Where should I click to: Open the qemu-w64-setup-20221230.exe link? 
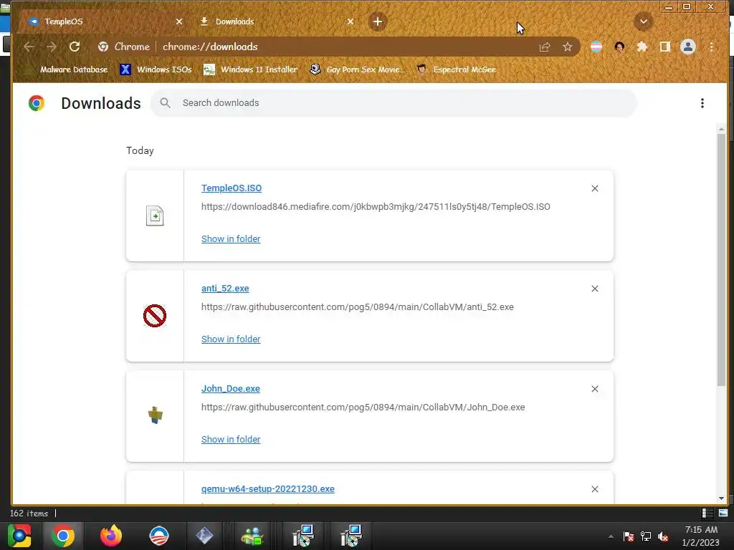tap(268, 489)
